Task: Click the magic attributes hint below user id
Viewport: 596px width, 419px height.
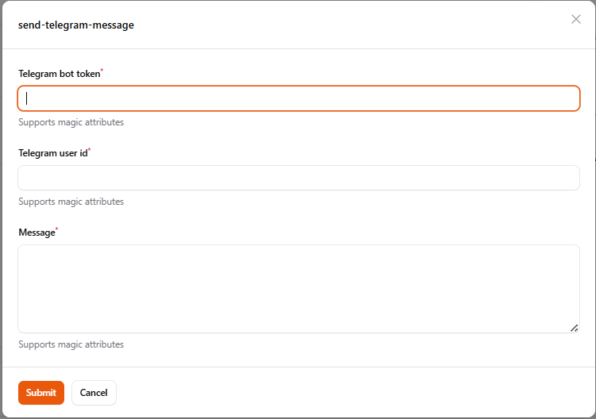Action: click(x=71, y=202)
